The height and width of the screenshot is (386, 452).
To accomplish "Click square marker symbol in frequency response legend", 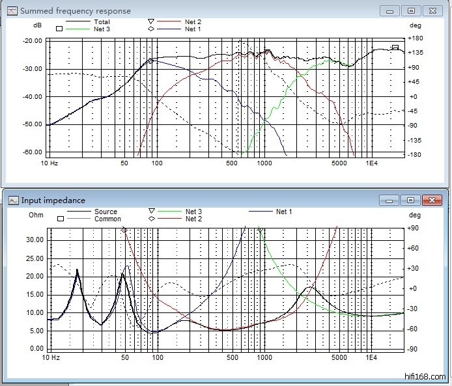I will 59,29.
